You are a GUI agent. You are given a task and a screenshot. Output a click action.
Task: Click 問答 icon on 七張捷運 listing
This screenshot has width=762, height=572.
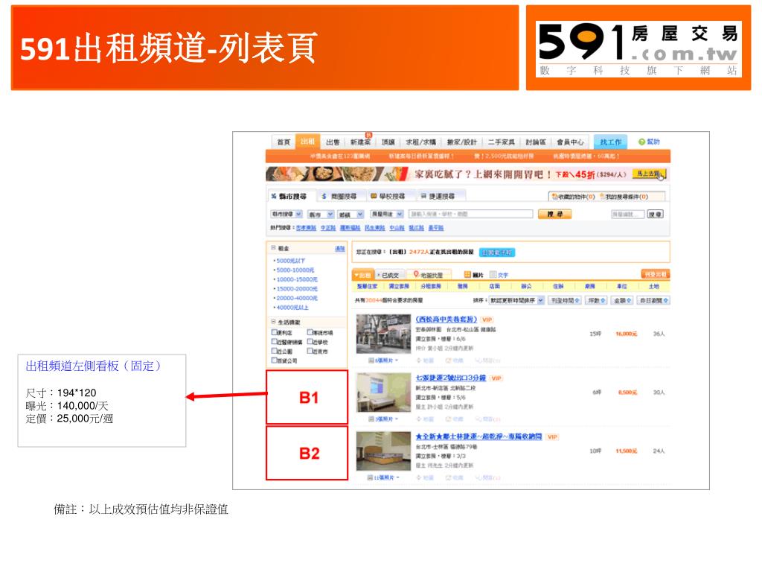(x=478, y=419)
